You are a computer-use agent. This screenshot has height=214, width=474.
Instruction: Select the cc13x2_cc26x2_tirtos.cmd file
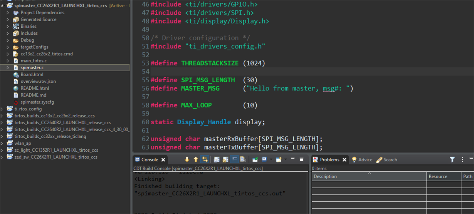[47, 54]
